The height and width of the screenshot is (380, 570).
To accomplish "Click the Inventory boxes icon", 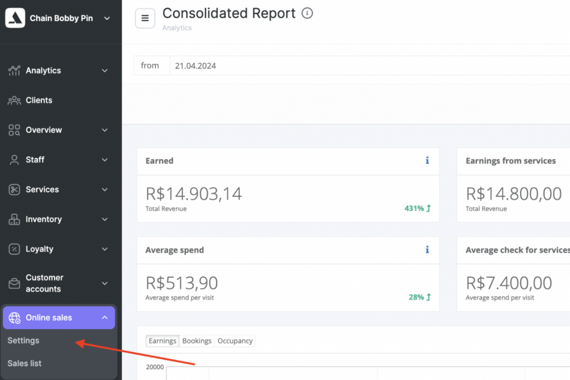I will [x=14, y=220].
